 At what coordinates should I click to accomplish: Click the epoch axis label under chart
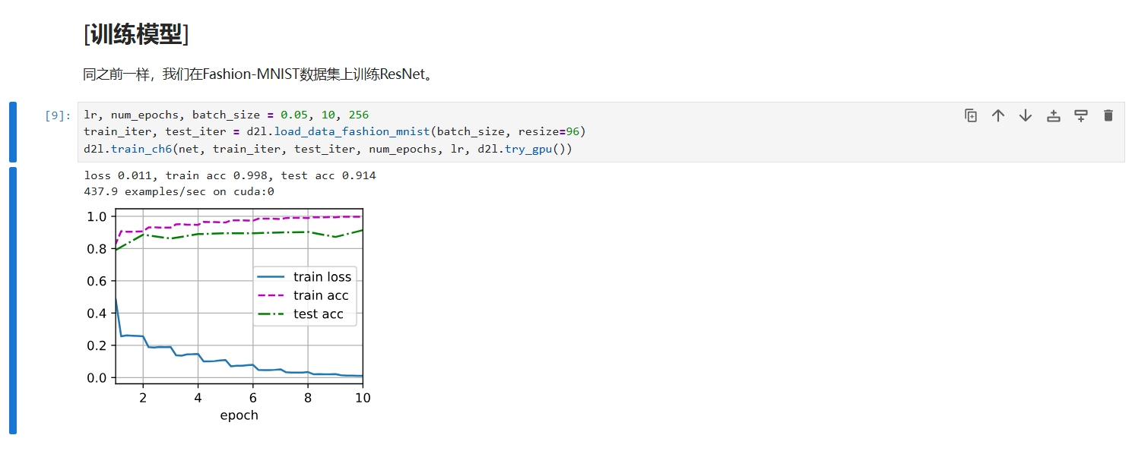coord(239,415)
